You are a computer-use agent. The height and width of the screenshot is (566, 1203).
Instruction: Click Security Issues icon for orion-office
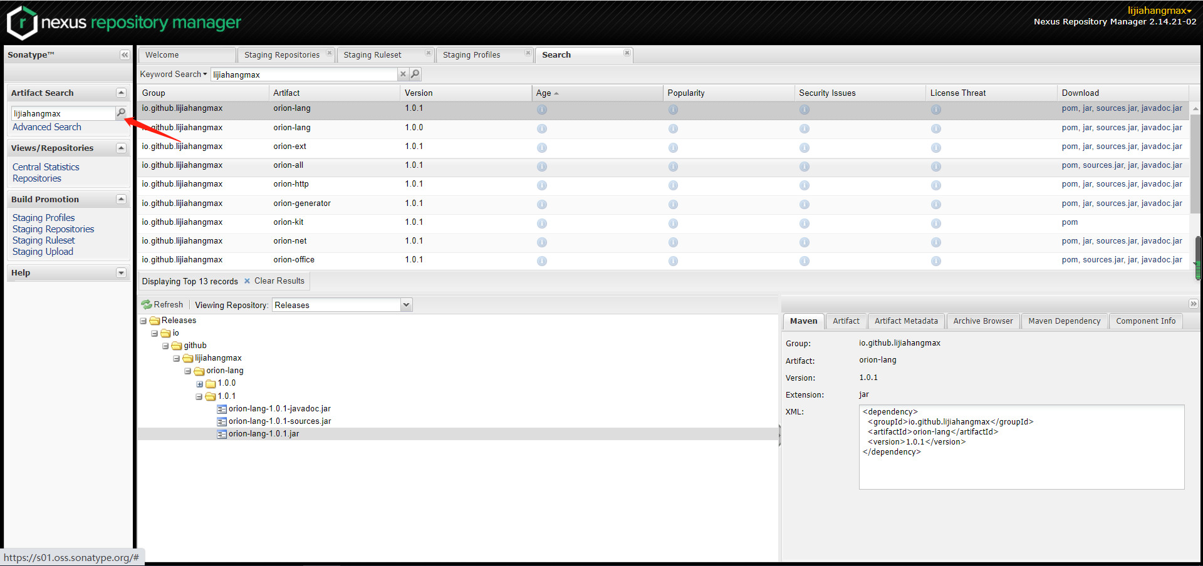[x=805, y=261]
